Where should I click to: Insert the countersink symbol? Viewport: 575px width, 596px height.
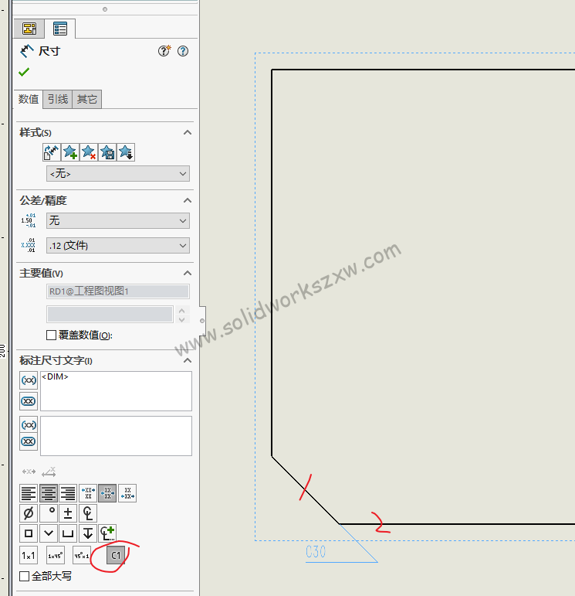coord(48,533)
